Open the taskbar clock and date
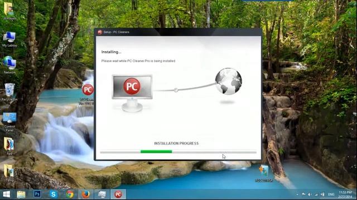357x200 pixels. coord(345,194)
